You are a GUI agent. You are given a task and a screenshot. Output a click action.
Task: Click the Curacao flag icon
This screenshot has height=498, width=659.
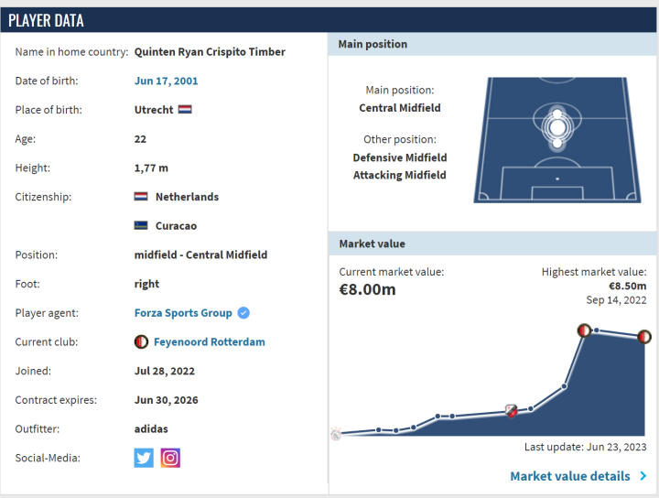(141, 226)
